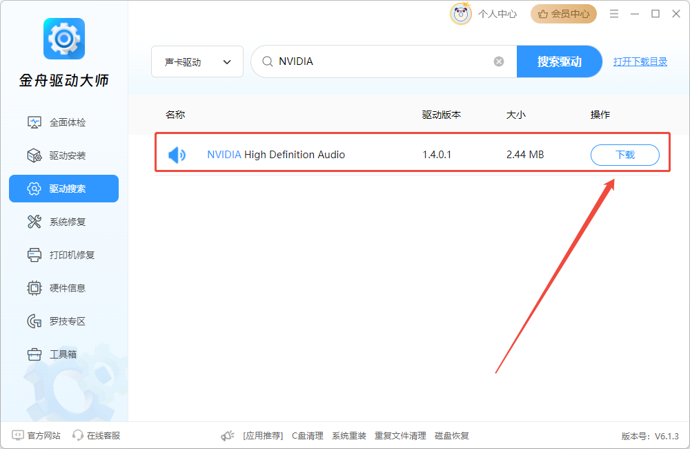Open the 罗技专区 section
Image resolution: width=690 pixels, height=449 pixels.
pyautogui.click(x=63, y=321)
